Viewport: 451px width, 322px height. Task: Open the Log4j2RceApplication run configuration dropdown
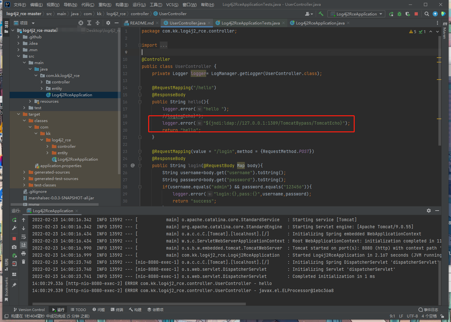pyautogui.click(x=356, y=14)
